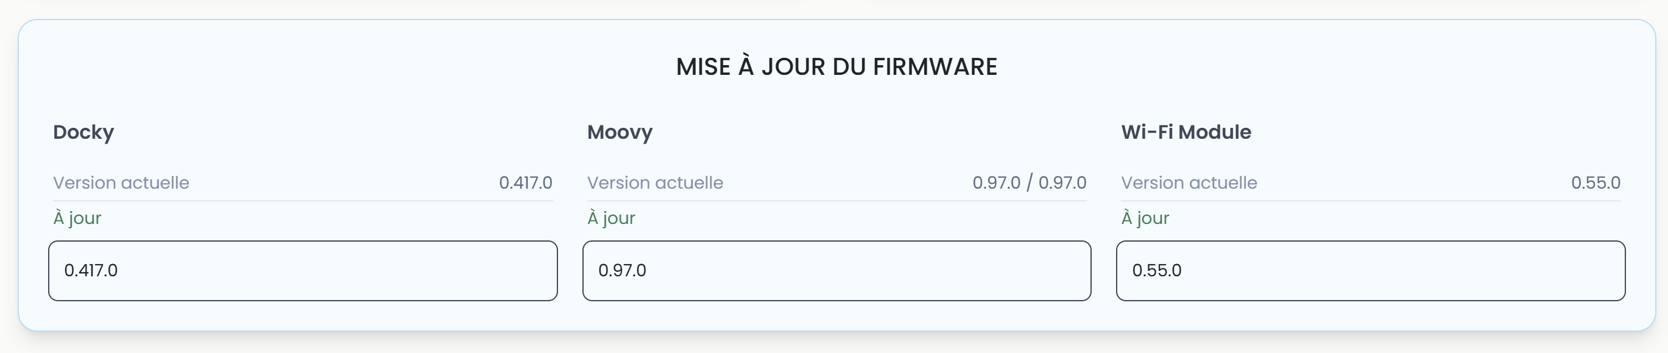Click Docky's current version value 0.417.0

[x=525, y=183]
